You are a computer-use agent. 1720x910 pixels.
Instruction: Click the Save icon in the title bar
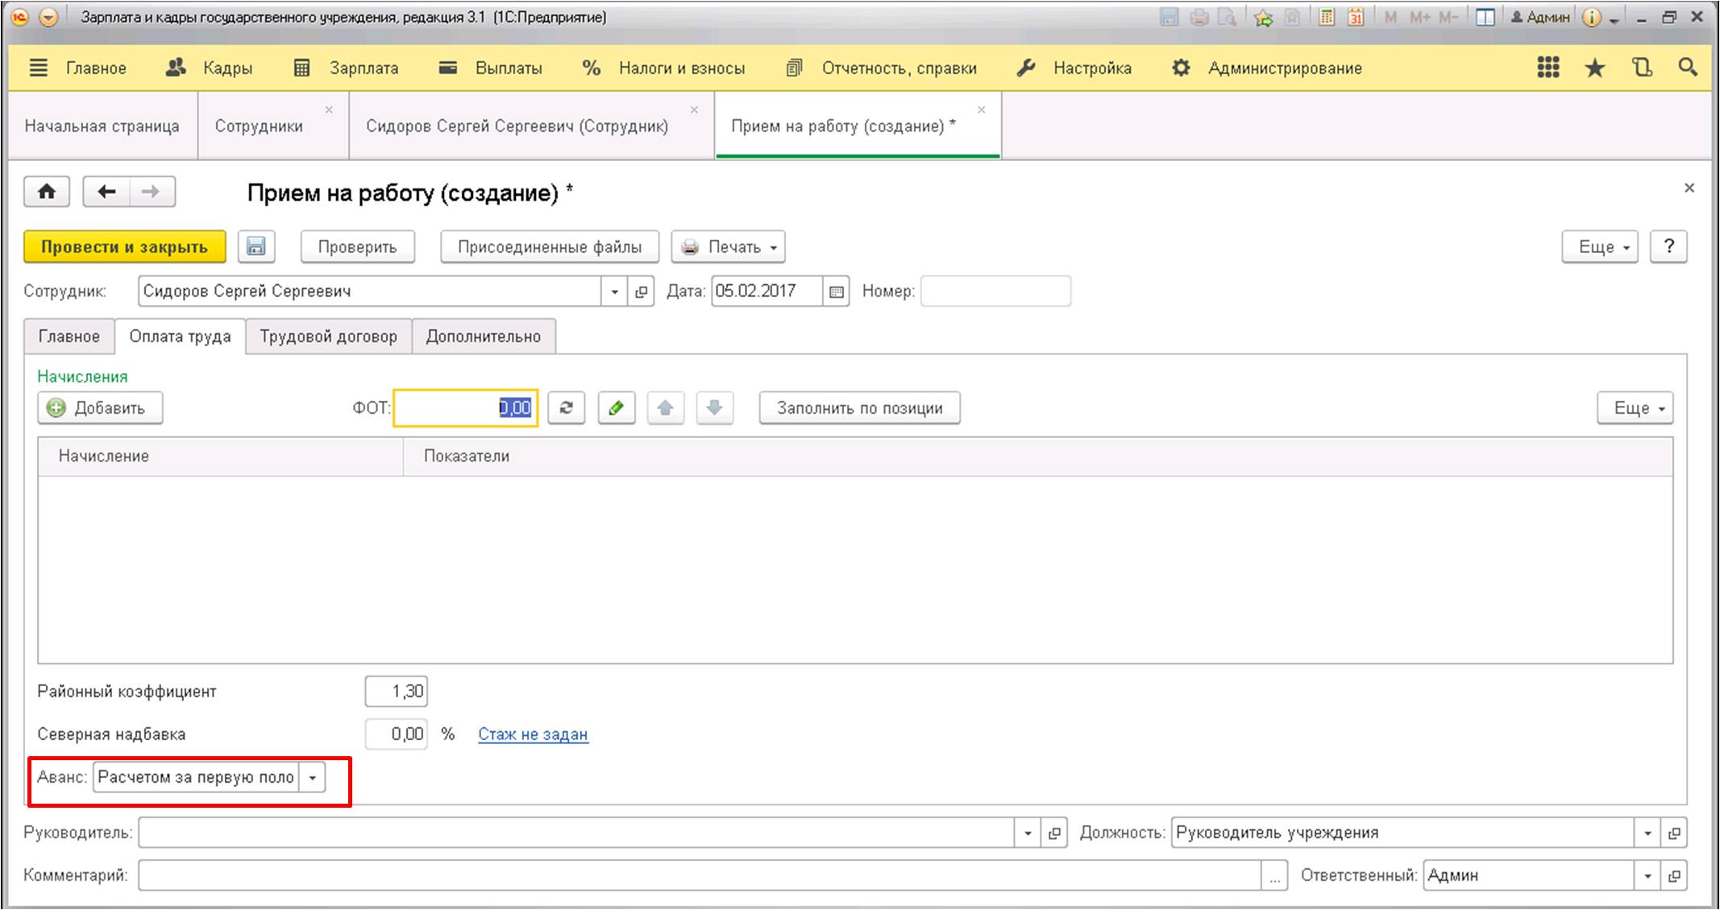(x=1170, y=17)
